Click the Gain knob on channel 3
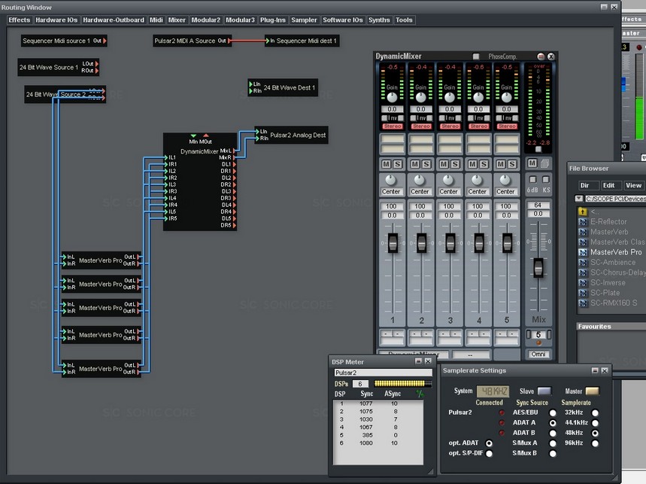This screenshot has height=484, width=646. (450, 97)
